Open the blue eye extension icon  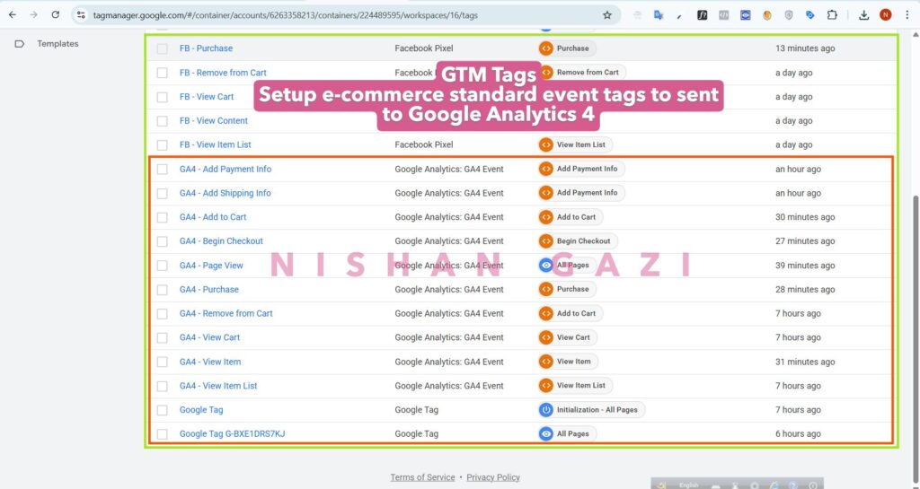[745, 15]
